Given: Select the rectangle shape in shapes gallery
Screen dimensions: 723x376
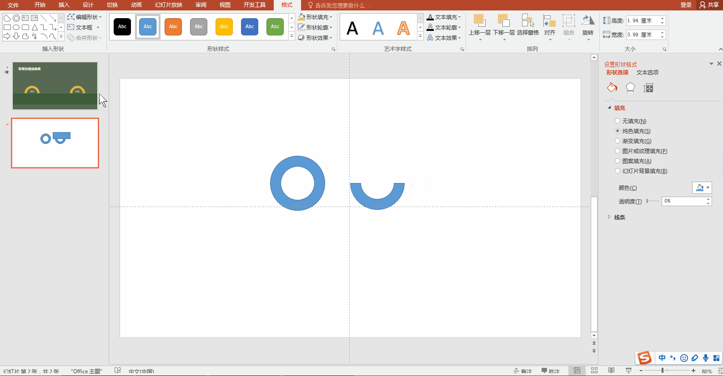Looking at the screenshot, I should 7,27.
